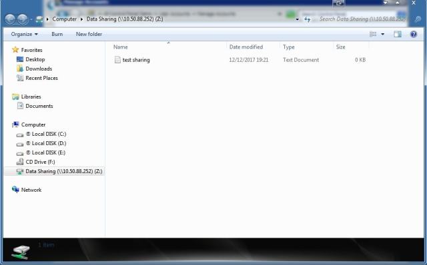The height and width of the screenshot is (265, 427).
Task: Click the Downloads folder icon
Action: click(20, 69)
